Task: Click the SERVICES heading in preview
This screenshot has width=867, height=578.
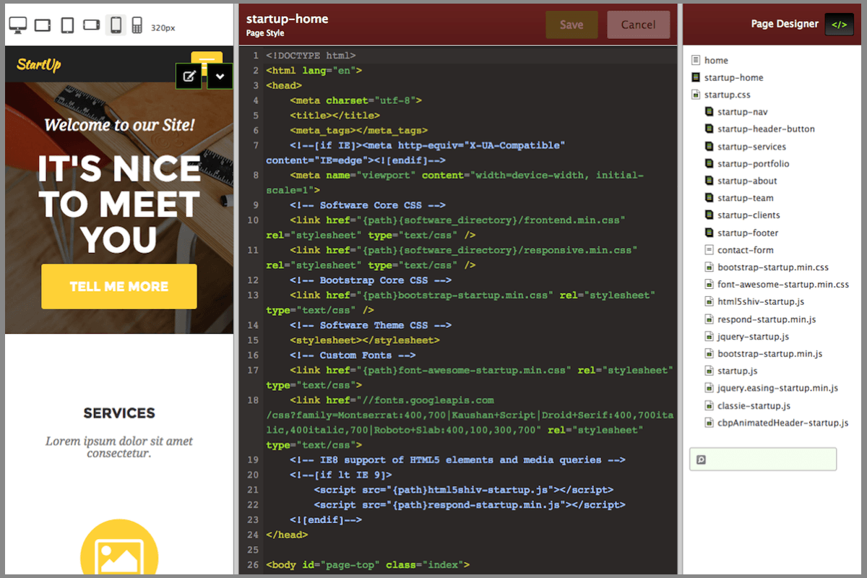Action: (119, 413)
